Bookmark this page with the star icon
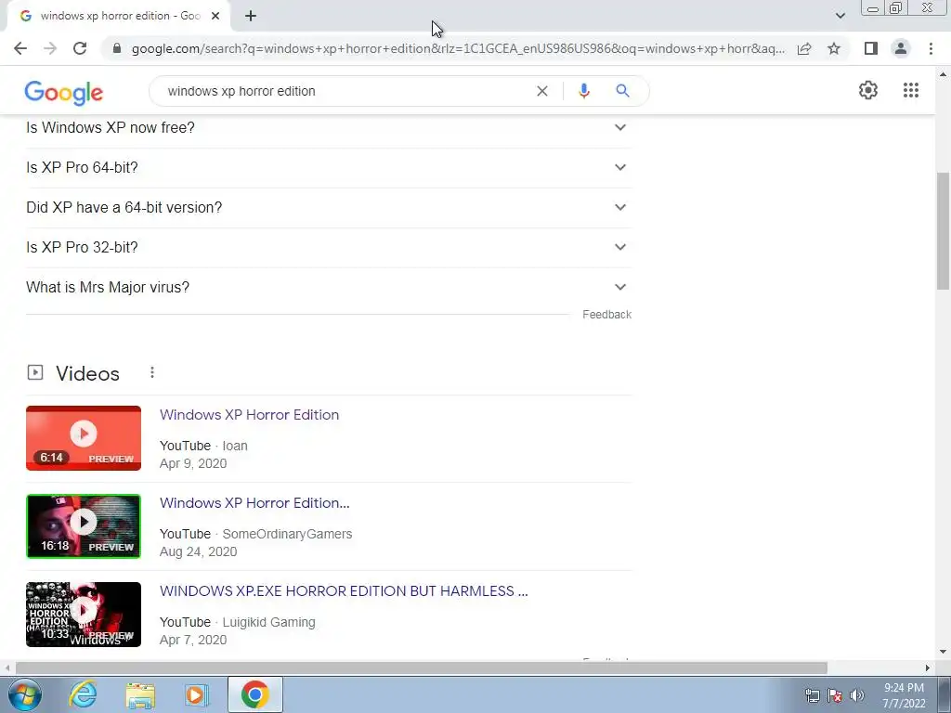 pyautogui.click(x=834, y=48)
